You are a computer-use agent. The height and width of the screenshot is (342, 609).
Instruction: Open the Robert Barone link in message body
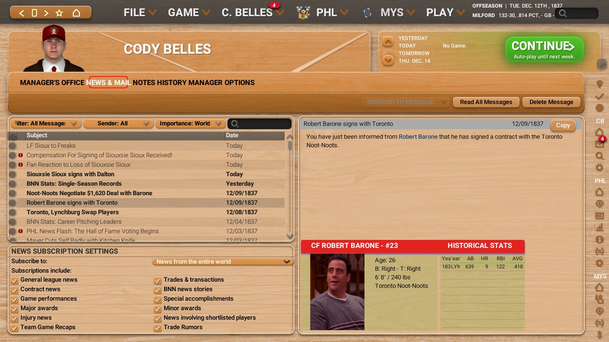[418, 137]
